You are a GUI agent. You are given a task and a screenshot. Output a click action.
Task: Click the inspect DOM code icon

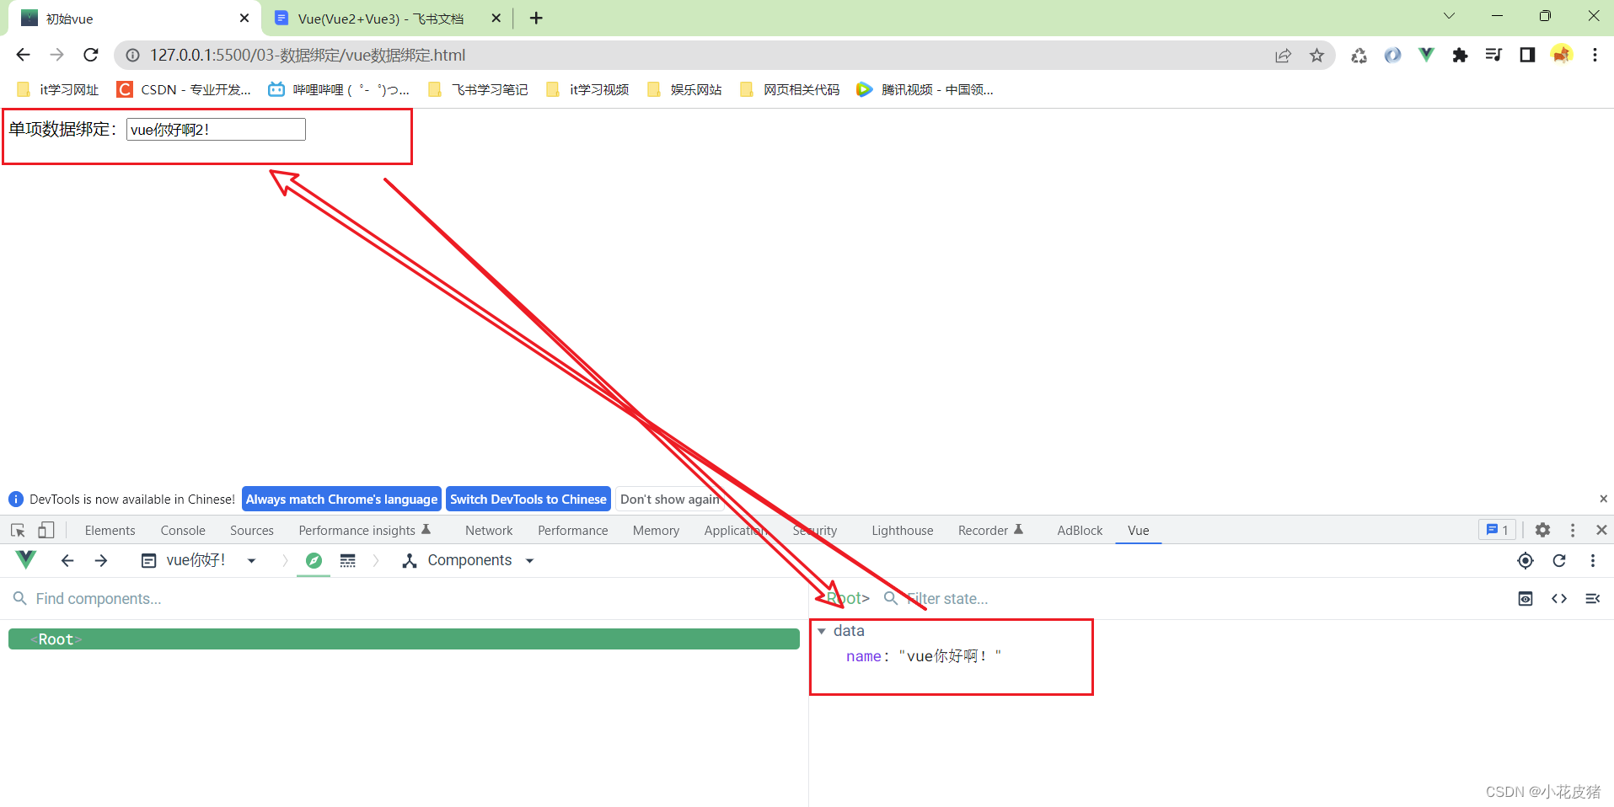(1559, 598)
